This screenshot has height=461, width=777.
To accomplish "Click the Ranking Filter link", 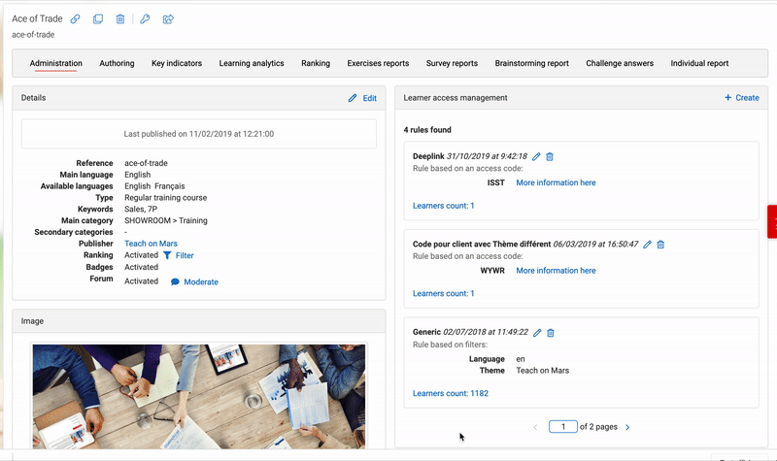I will [x=185, y=255].
